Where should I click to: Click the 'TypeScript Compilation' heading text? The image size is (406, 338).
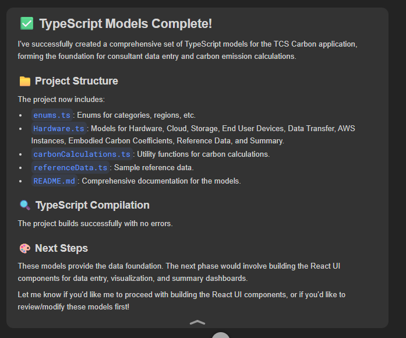pos(92,205)
